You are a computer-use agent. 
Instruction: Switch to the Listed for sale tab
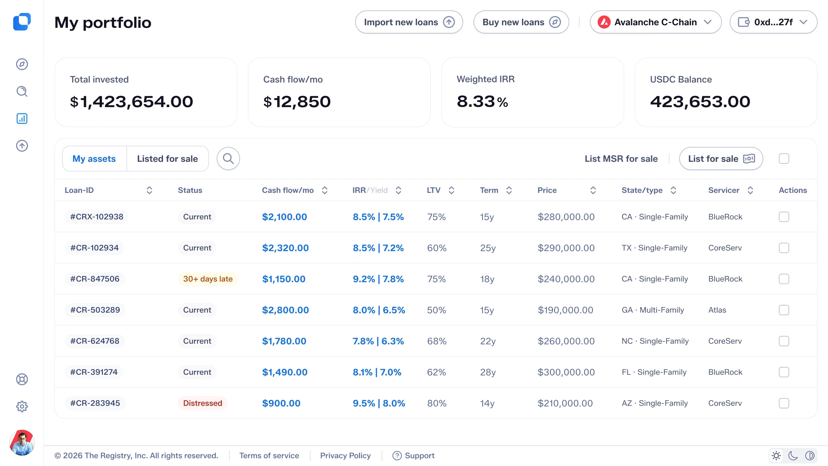point(168,159)
